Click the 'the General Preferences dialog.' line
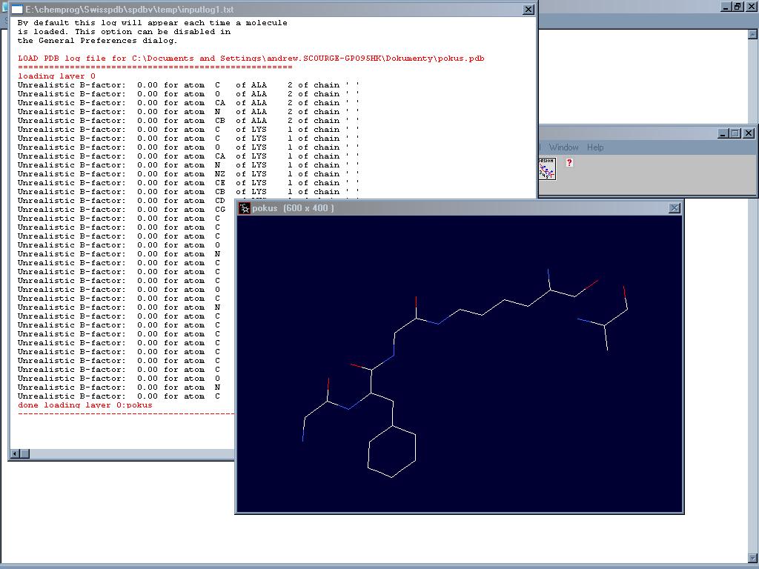The image size is (759, 569). coord(97,41)
